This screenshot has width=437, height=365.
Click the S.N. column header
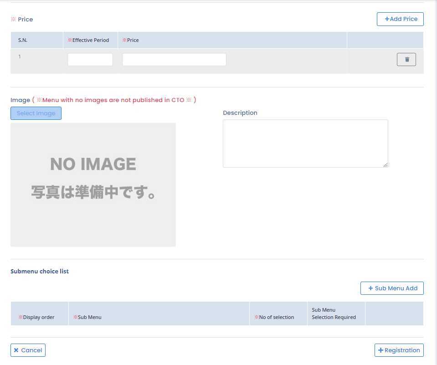coord(23,40)
